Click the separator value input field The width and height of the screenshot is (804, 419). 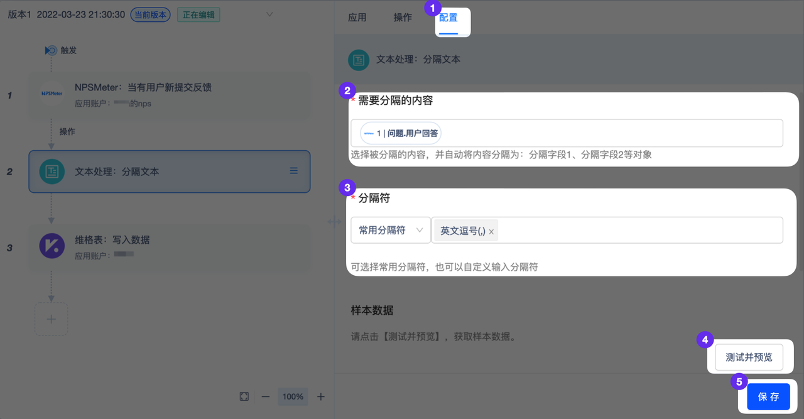(607, 231)
